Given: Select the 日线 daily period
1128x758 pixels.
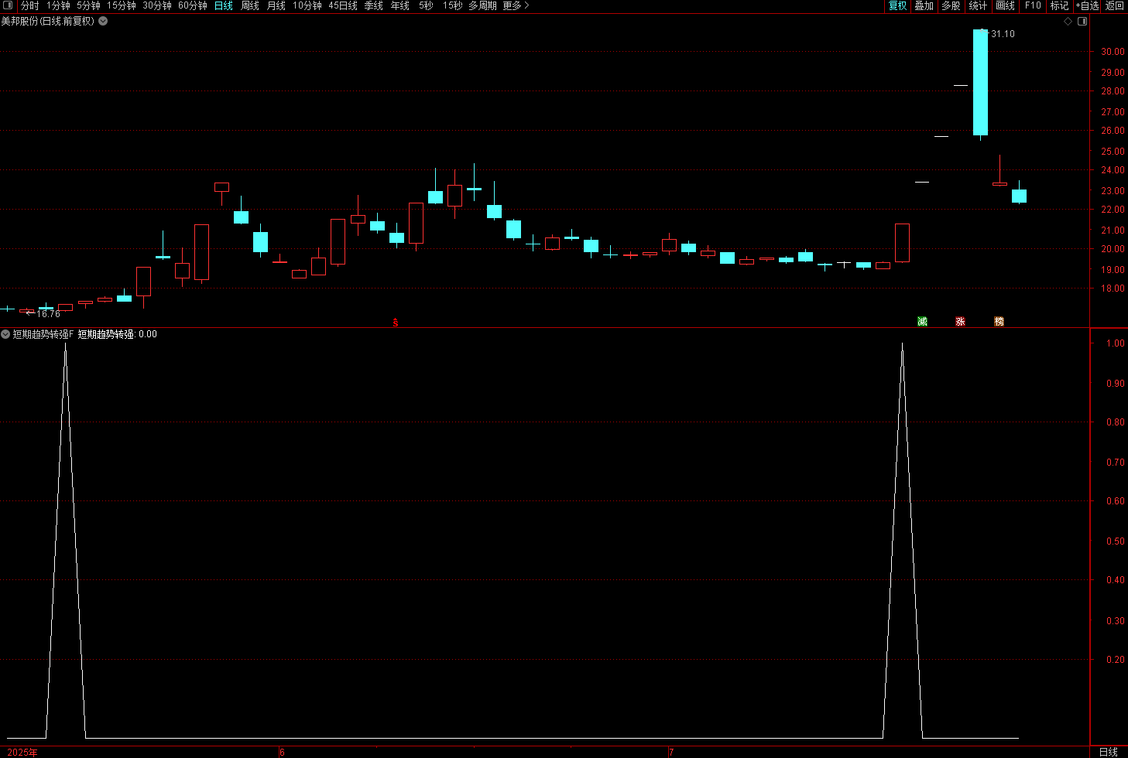Looking at the screenshot, I should pos(224,5).
